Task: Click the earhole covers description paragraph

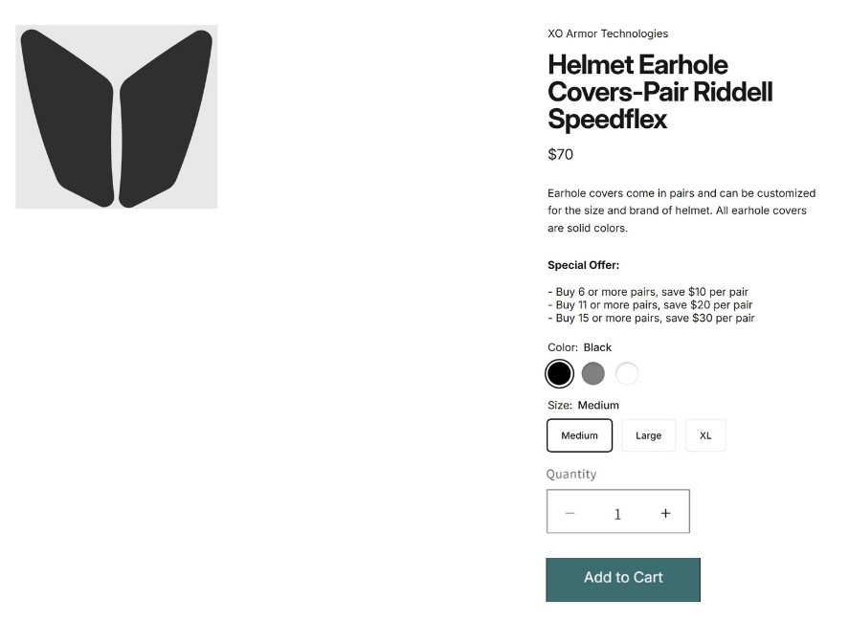Action: [x=681, y=211]
